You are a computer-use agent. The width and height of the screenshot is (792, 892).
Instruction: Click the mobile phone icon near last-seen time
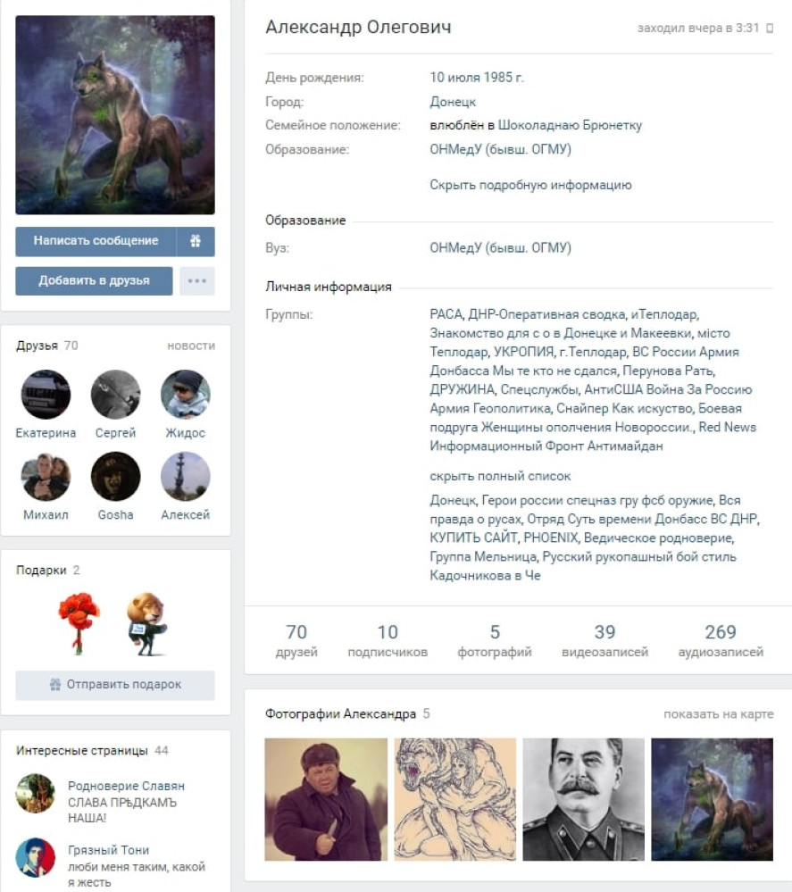point(770,28)
